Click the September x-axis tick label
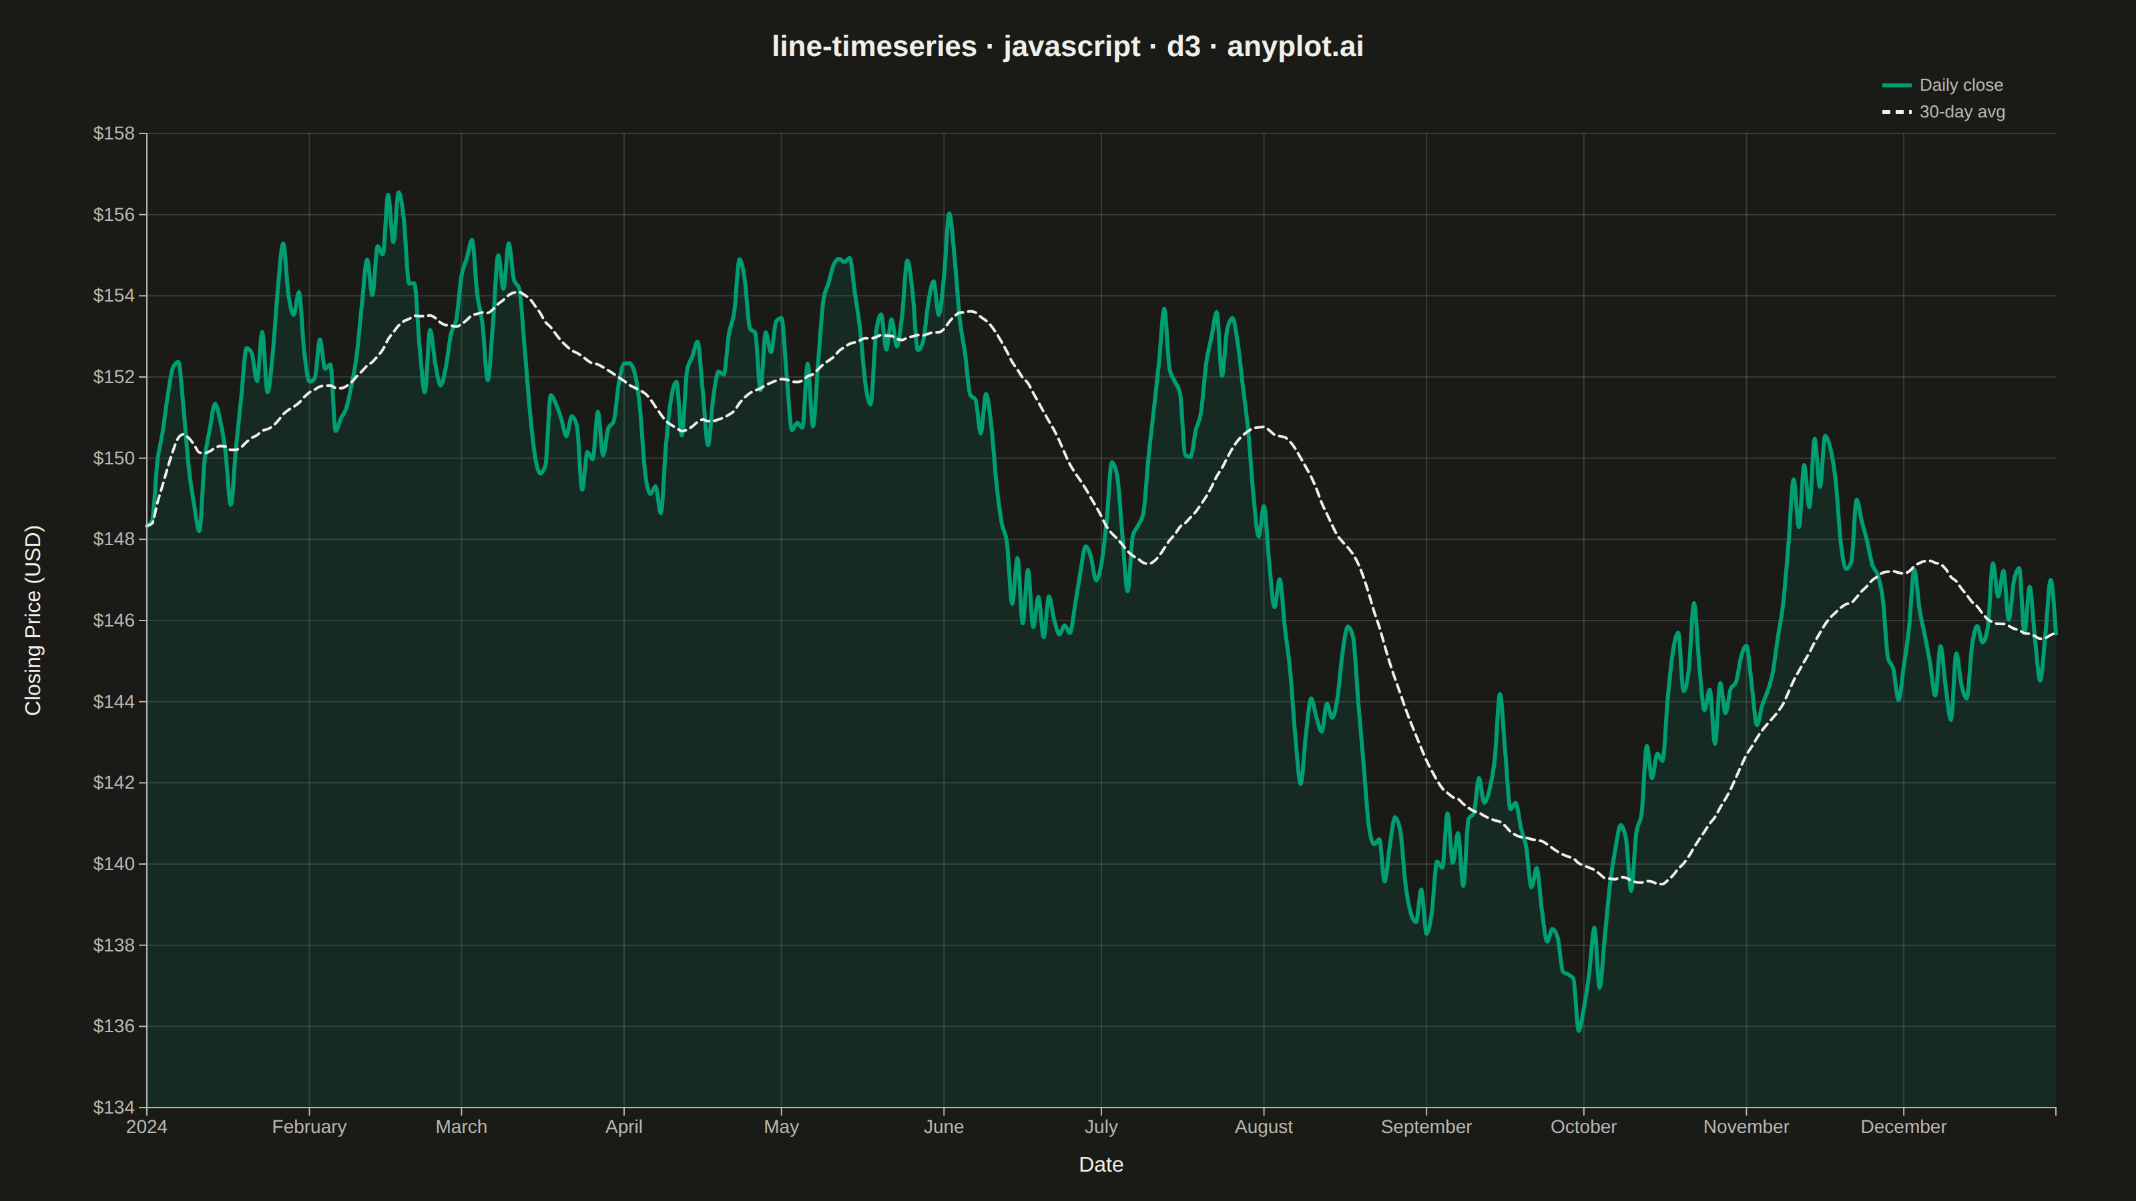Viewport: 2136px width, 1201px height. [x=1426, y=1127]
